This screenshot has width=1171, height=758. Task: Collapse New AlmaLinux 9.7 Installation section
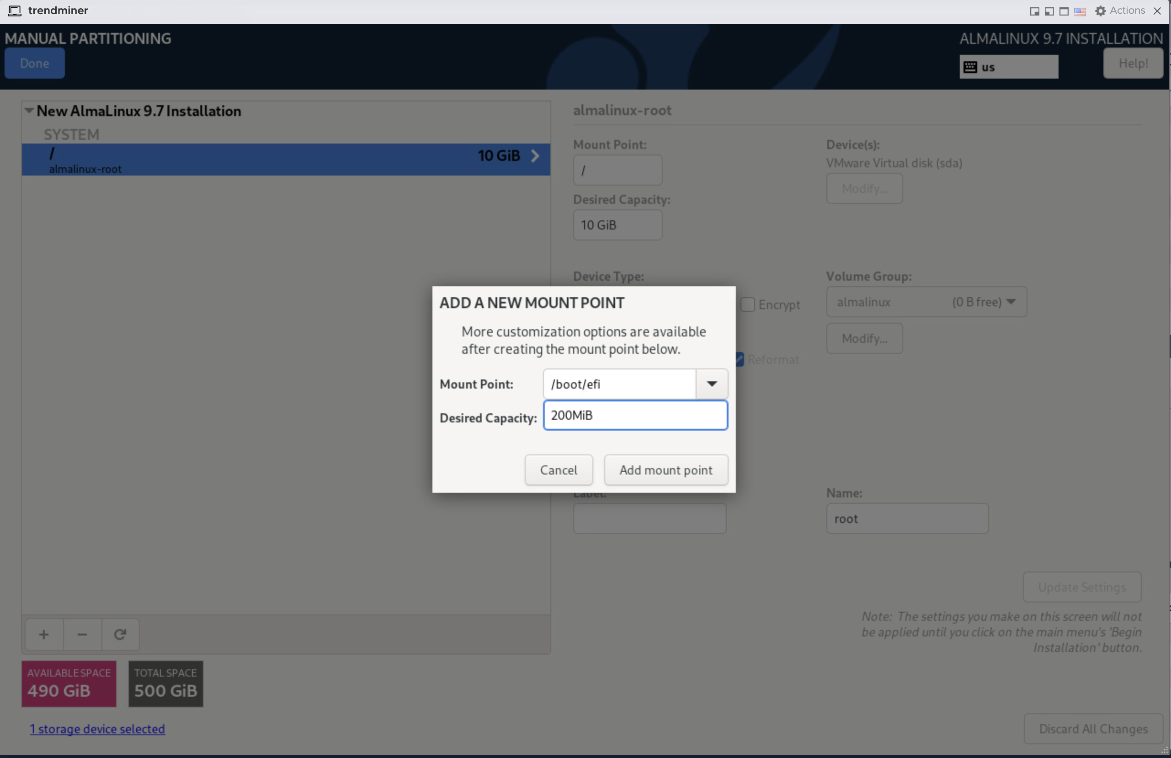tap(29, 110)
